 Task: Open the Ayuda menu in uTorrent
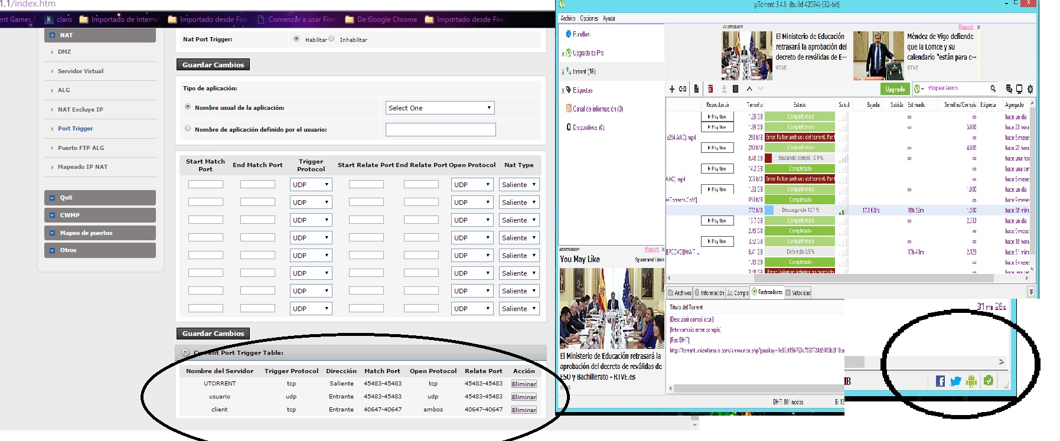(x=609, y=18)
